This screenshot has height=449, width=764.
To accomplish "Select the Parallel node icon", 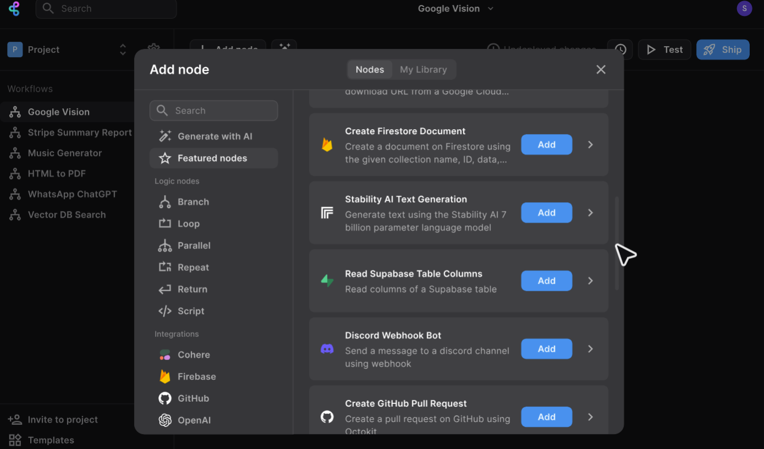I will tap(165, 245).
